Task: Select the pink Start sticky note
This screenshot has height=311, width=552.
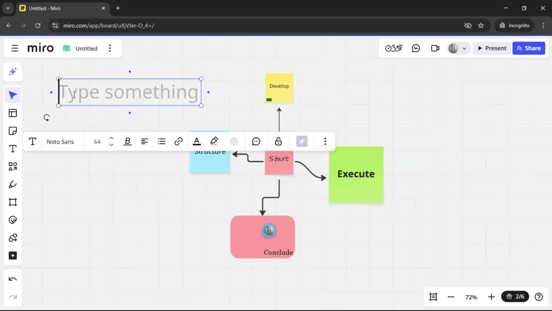Action: click(x=279, y=163)
